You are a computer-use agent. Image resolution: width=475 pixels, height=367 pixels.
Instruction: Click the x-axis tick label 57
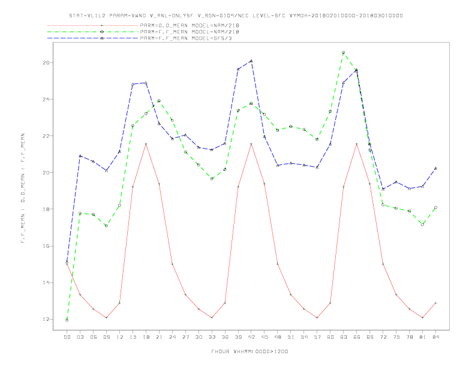(x=317, y=337)
